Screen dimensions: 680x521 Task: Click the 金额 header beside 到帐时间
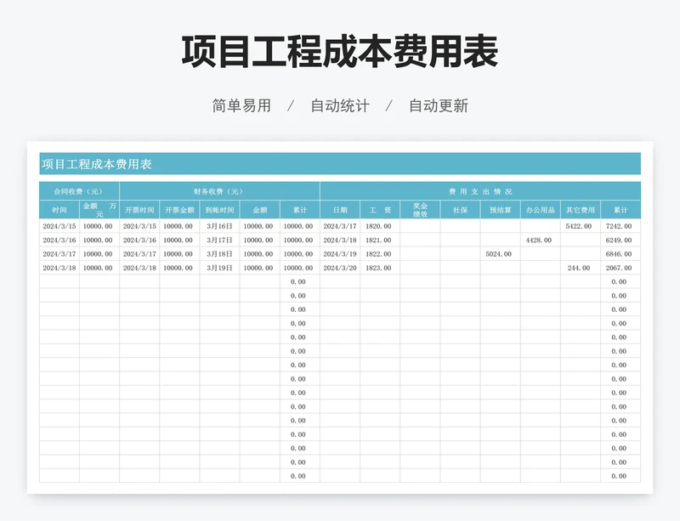[x=260, y=210]
